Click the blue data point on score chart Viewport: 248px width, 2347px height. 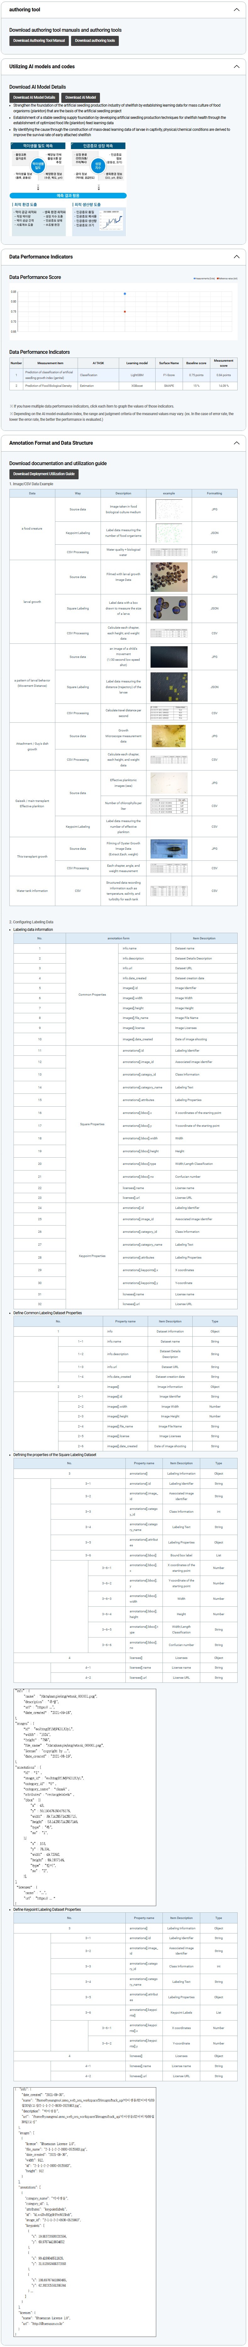coord(125,293)
